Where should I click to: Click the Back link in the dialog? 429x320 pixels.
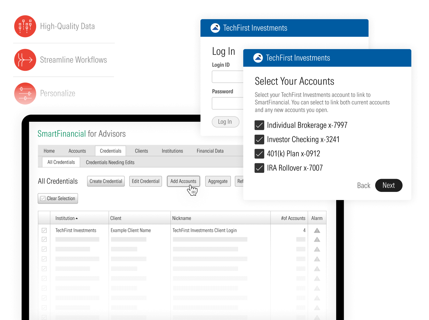click(364, 186)
